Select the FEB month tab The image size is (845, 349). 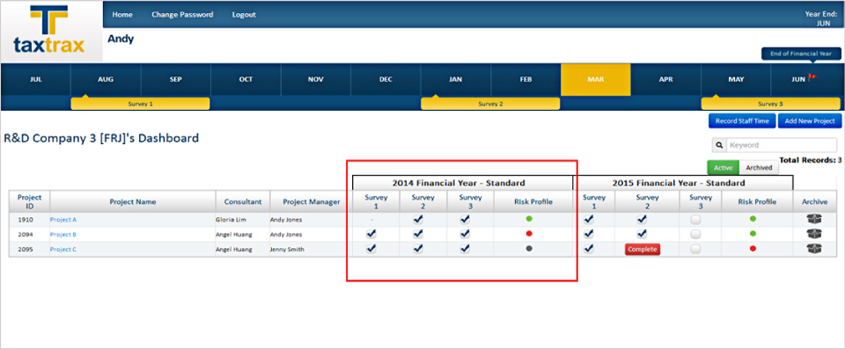coord(525,79)
